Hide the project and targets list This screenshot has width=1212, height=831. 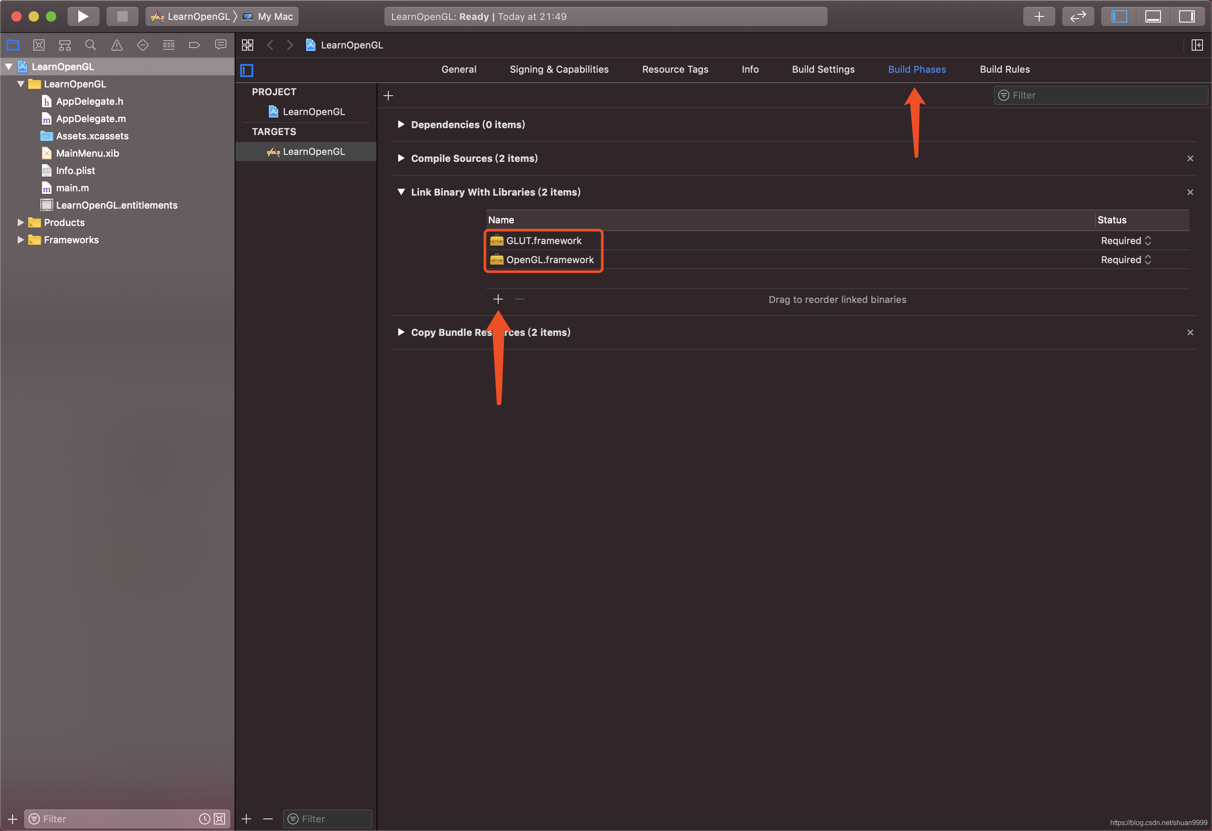point(247,70)
